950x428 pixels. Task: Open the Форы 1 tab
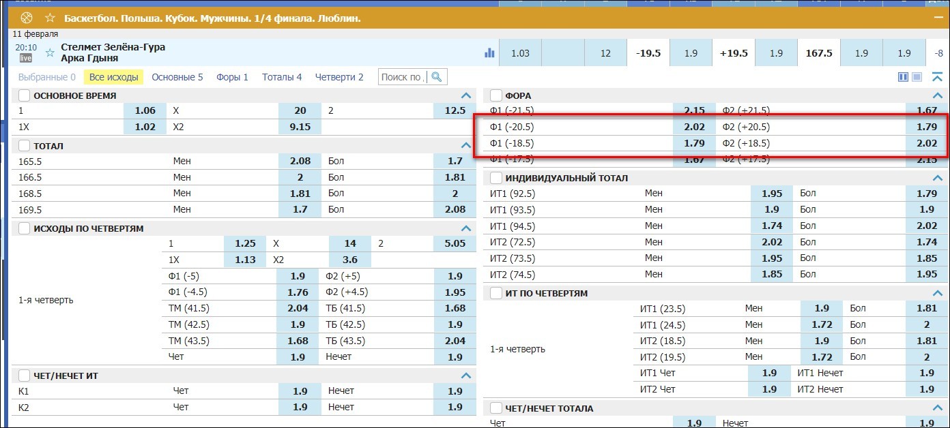coord(232,77)
